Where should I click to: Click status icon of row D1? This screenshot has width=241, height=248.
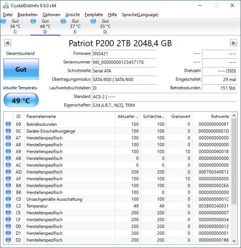coord(8,233)
